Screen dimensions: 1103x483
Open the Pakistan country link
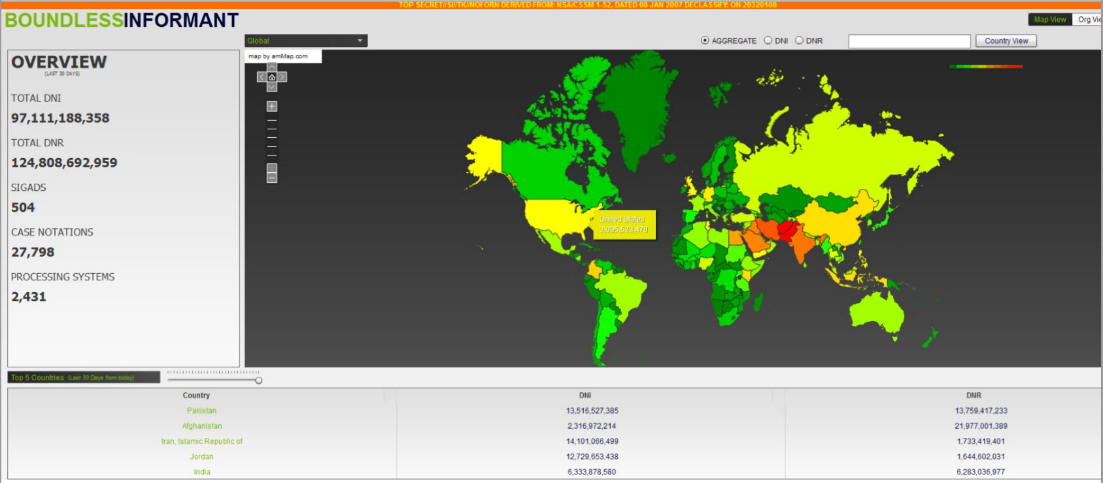pos(201,410)
